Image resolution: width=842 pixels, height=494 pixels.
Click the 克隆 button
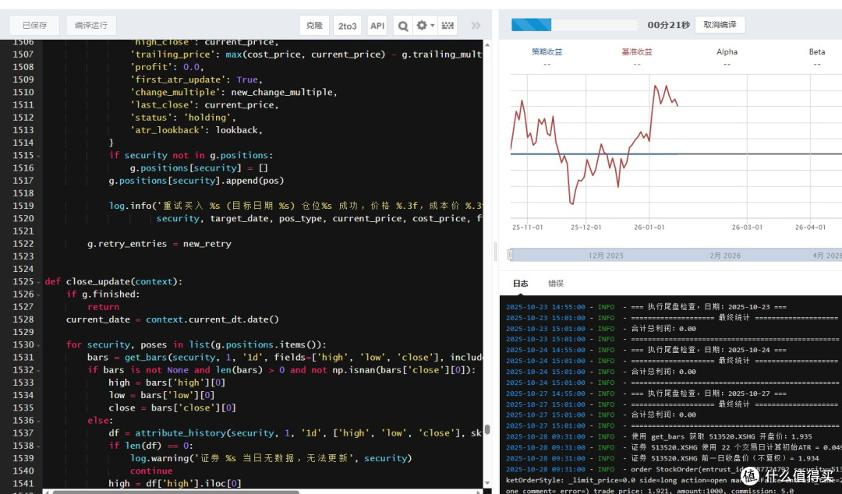(315, 25)
